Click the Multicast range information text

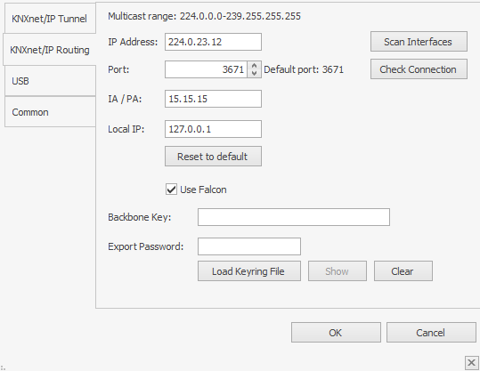coord(204,16)
